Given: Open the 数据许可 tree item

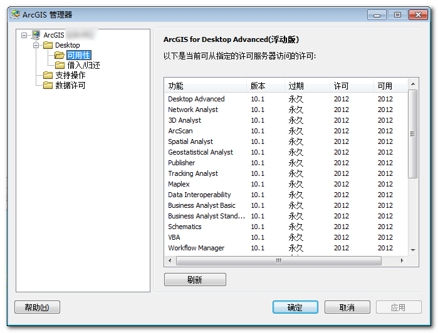Looking at the screenshot, I should pos(70,85).
